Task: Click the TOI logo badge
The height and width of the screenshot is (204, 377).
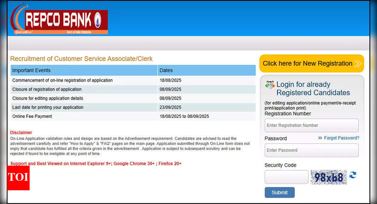Action: tap(18, 178)
